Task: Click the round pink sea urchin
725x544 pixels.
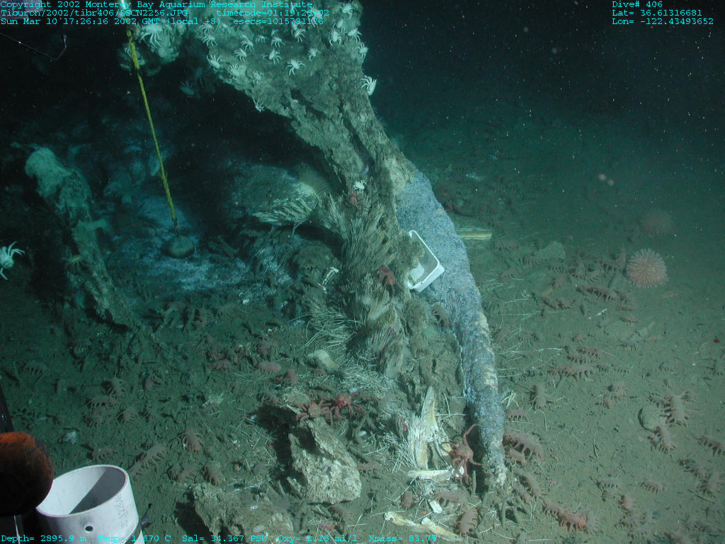Action: pos(646,268)
